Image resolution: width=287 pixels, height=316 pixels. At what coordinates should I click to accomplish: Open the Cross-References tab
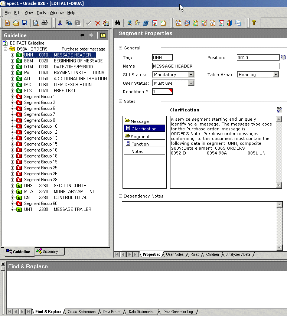click(81, 312)
